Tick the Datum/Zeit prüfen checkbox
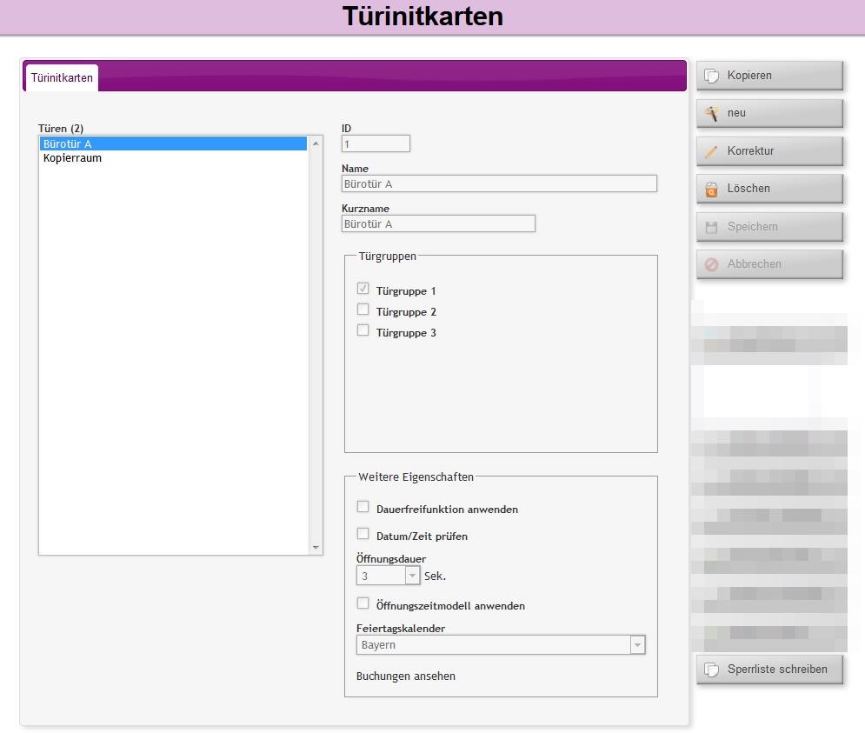Screen dimensions: 865x733 coord(363,534)
